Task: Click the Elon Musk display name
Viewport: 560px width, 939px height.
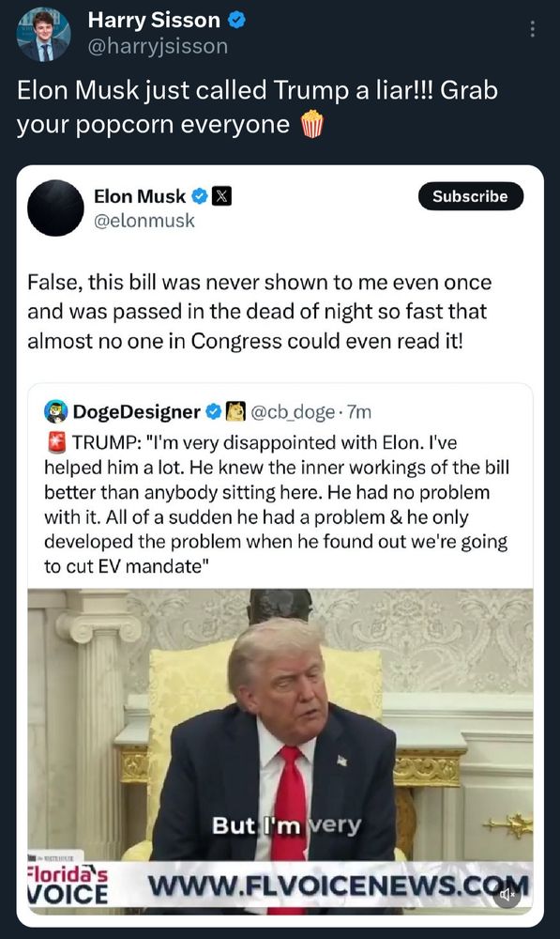Action: click(140, 196)
